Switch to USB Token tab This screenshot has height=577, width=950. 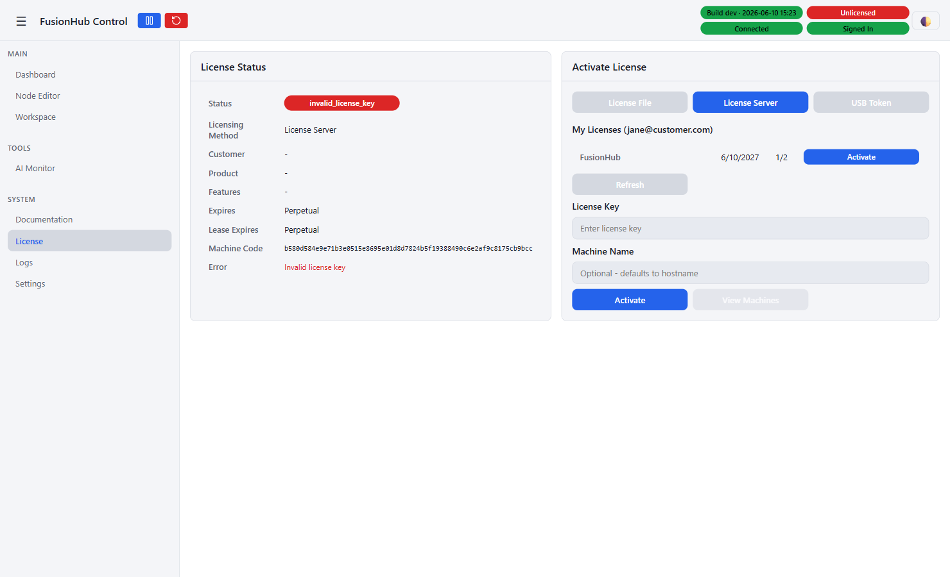pos(871,103)
